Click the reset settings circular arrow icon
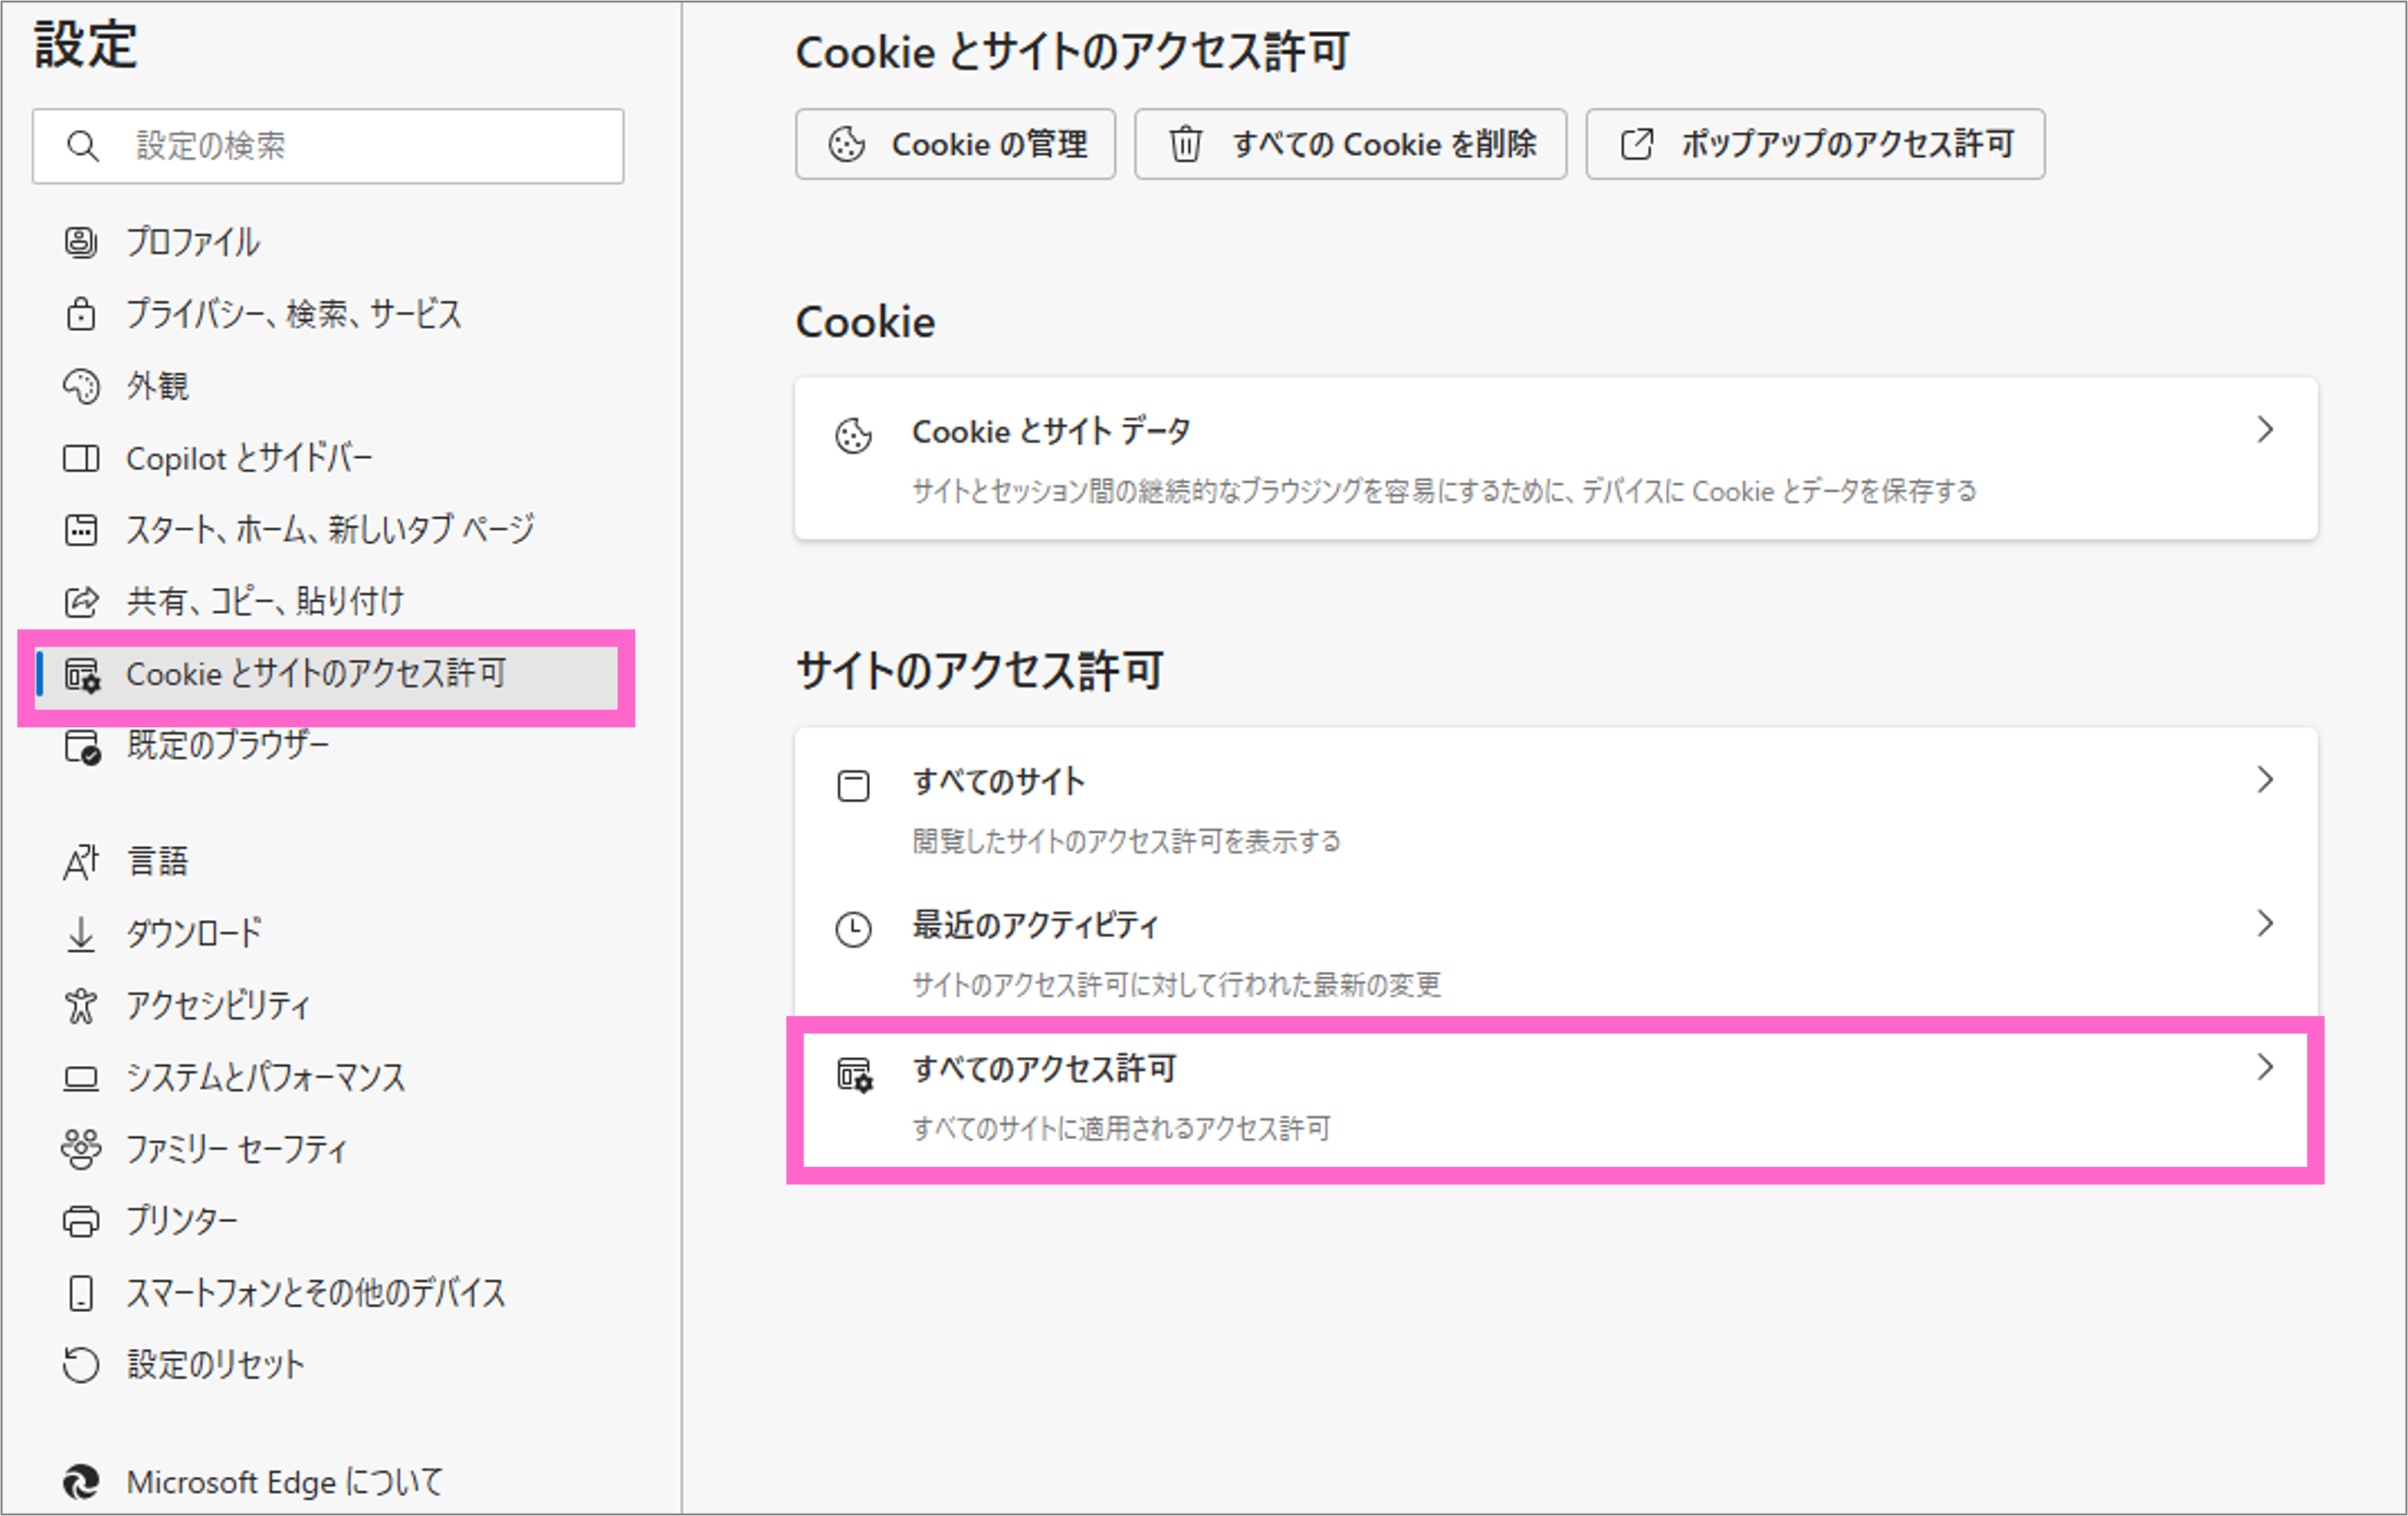 [80, 1364]
